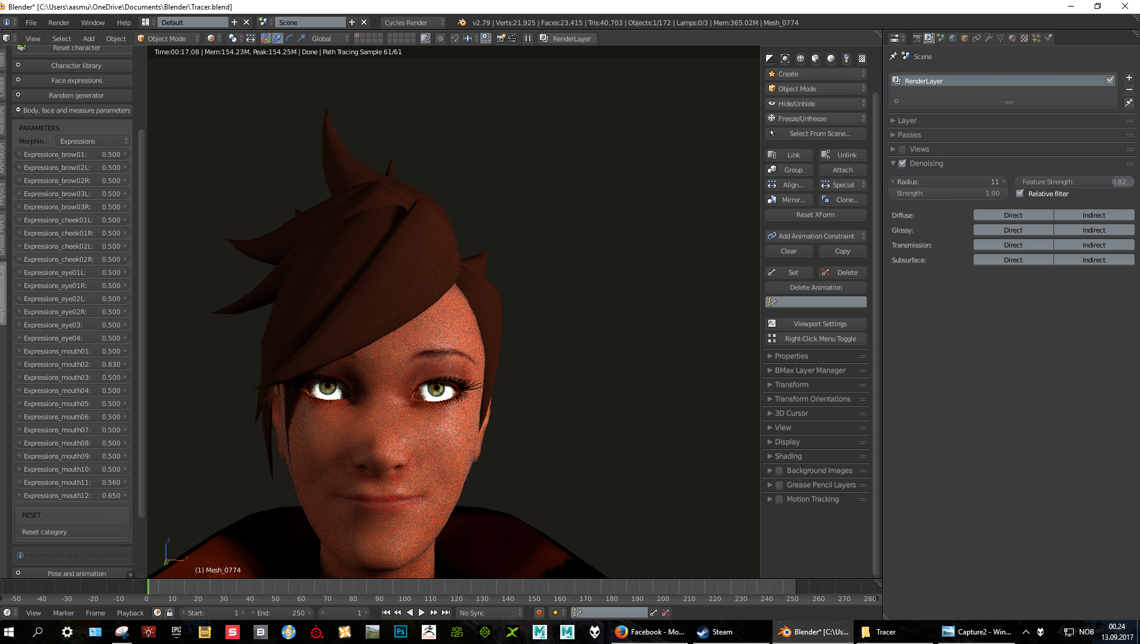
Task: Click the red record auto-keyframe button
Action: tap(539, 612)
